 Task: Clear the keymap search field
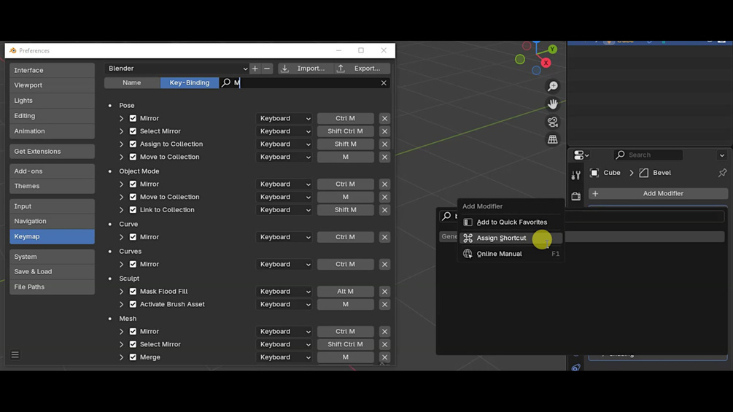pyautogui.click(x=384, y=82)
